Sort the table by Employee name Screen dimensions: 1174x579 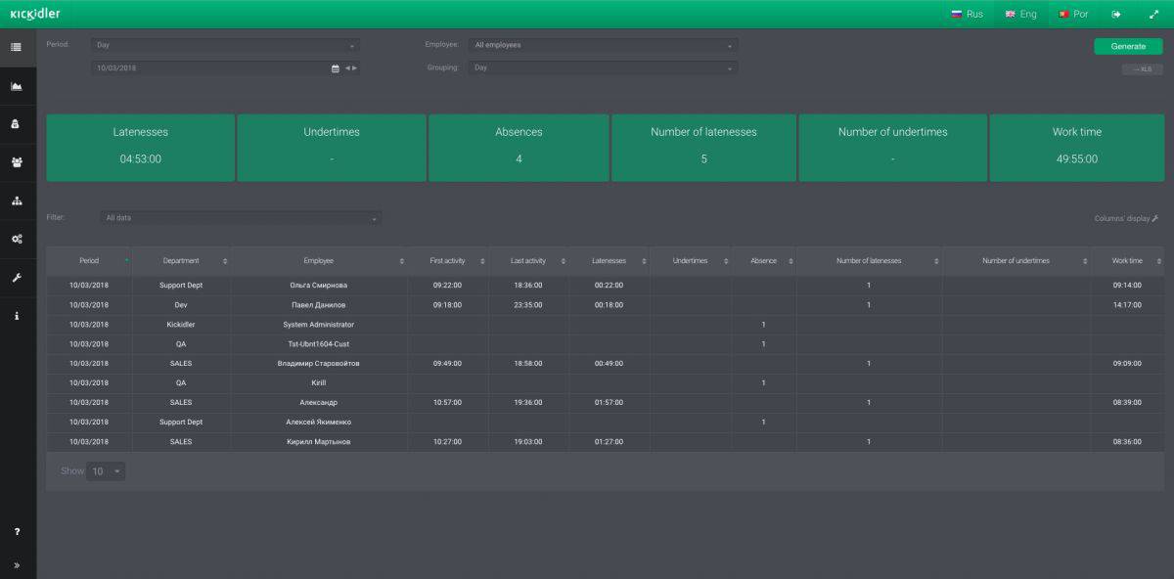401,261
